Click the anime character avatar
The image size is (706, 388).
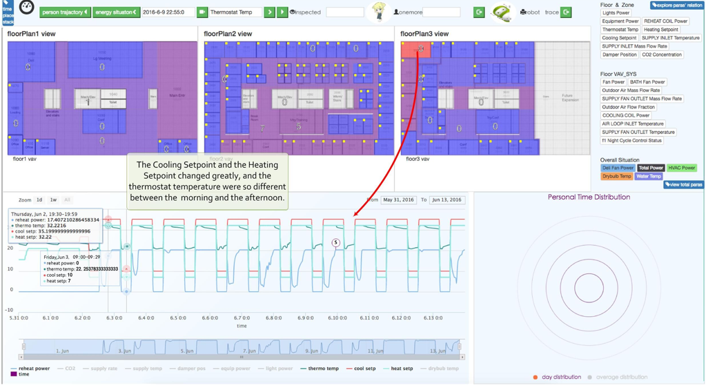point(378,12)
